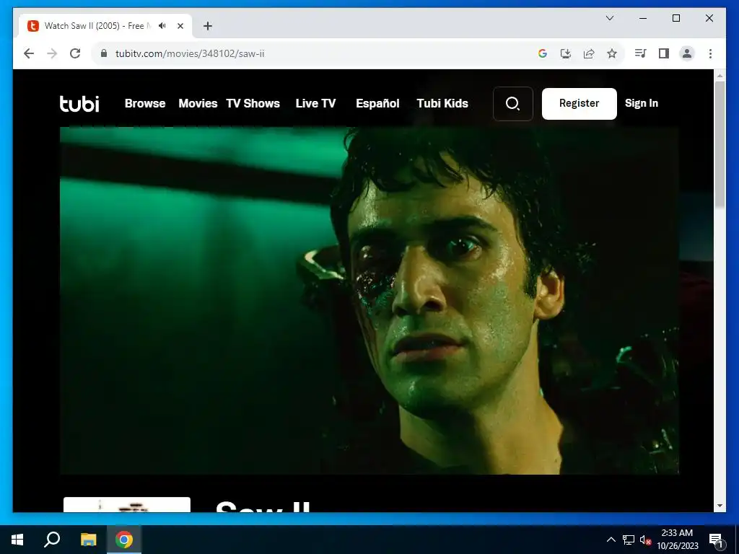Click the Chrome taskbar icon
This screenshot has height=554, width=739.
click(124, 540)
